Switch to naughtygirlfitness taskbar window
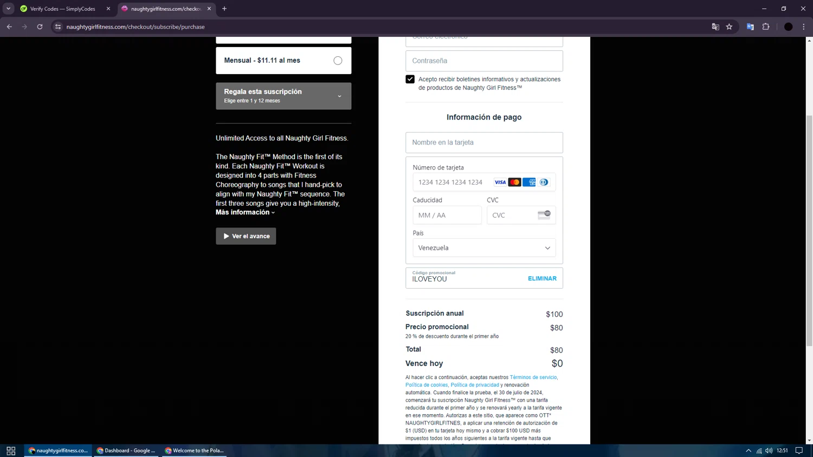This screenshot has height=457, width=813. (59, 451)
